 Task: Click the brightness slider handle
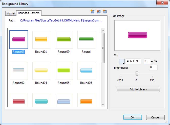pyautogui.click(x=137, y=73)
